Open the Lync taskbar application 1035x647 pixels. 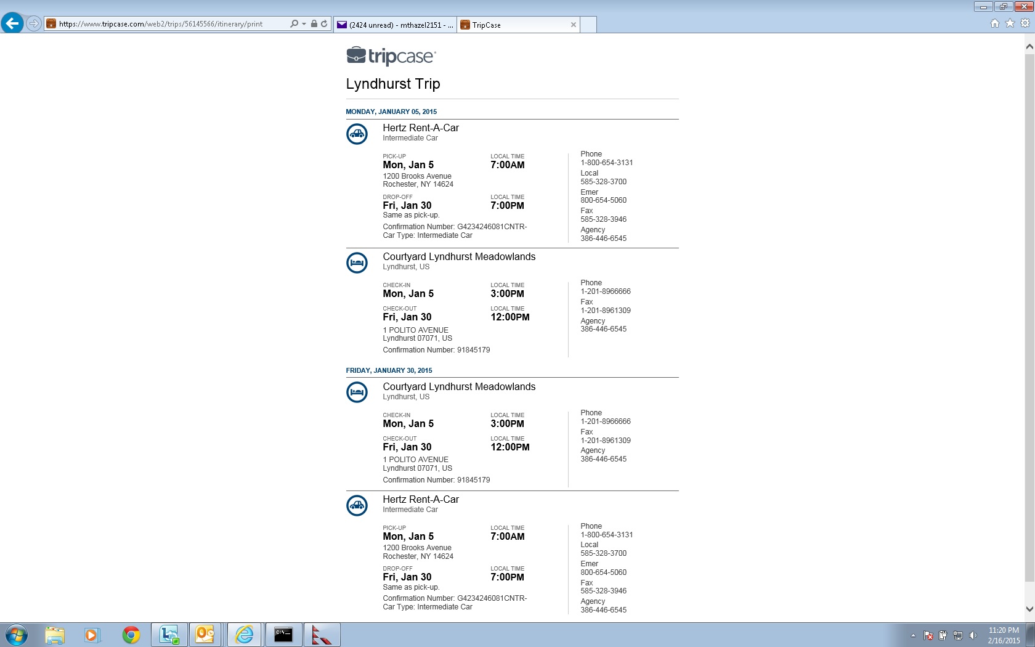[169, 635]
